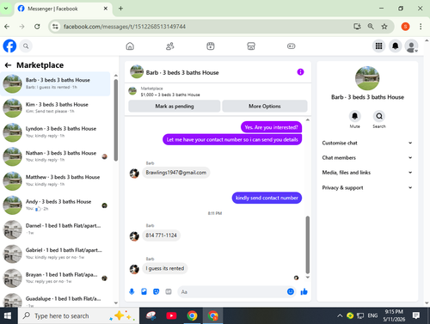Reload the page in browser
This screenshot has width=430, height=324.
[37, 27]
